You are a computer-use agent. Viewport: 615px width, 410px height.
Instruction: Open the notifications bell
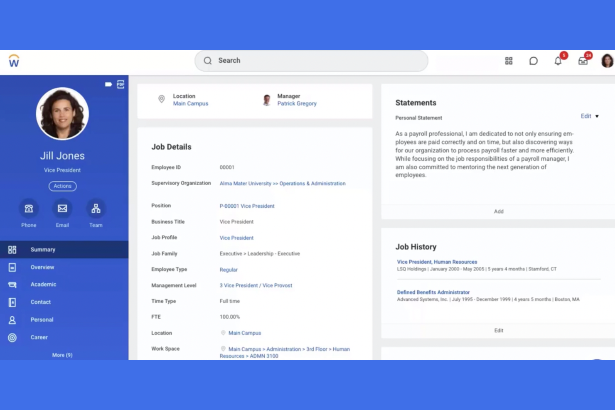point(558,61)
